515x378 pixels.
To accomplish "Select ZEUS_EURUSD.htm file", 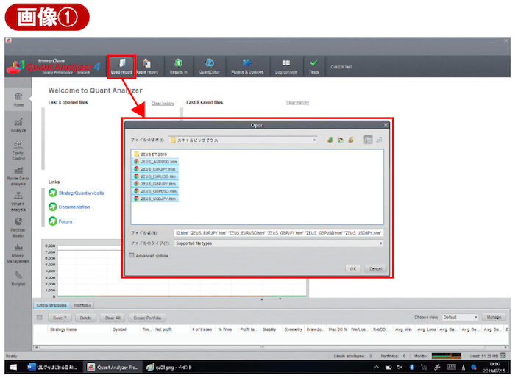I will pos(155,176).
